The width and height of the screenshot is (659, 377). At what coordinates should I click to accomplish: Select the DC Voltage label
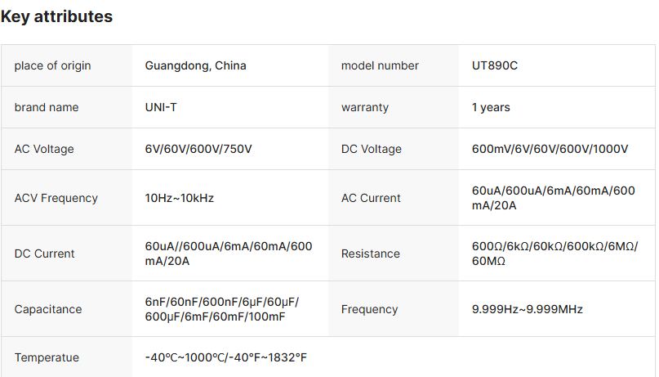(x=372, y=149)
